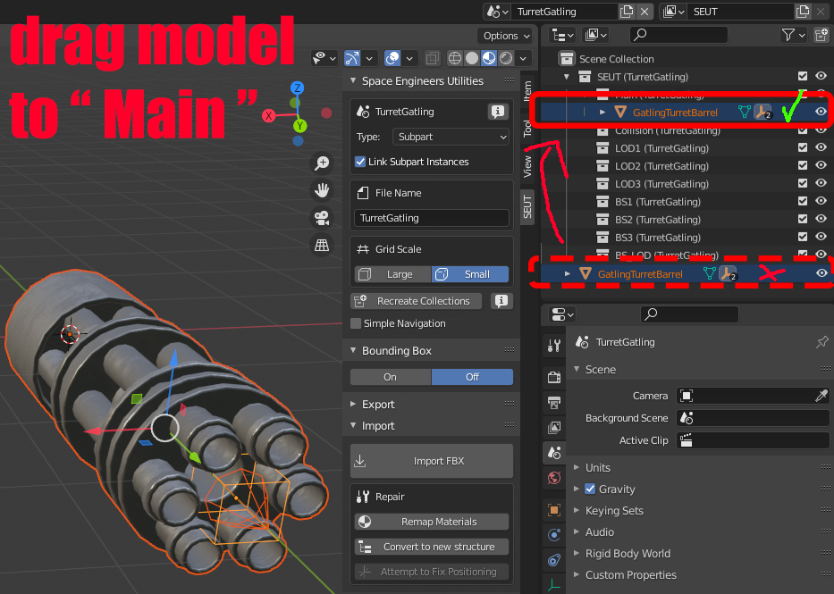Switch perspective/orthographic with the grid icon
The height and width of the screenshot is (594, 834).
pyautogui.click(x=322, y=245)
